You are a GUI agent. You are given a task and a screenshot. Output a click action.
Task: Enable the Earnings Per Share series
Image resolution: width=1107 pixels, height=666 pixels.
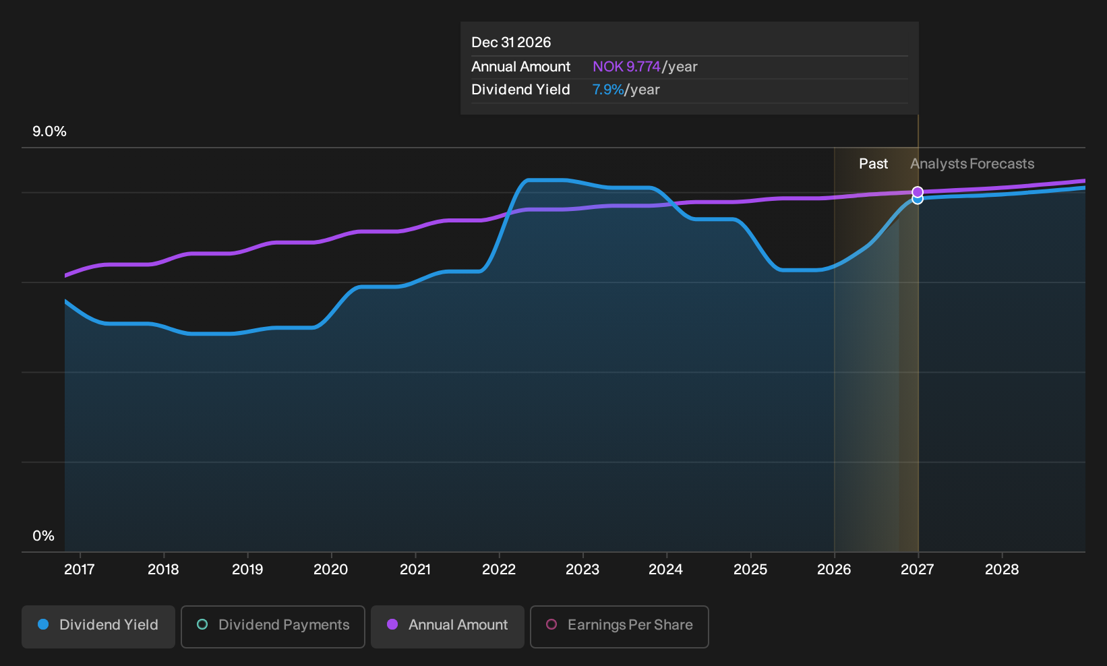[x=620, y=627]
